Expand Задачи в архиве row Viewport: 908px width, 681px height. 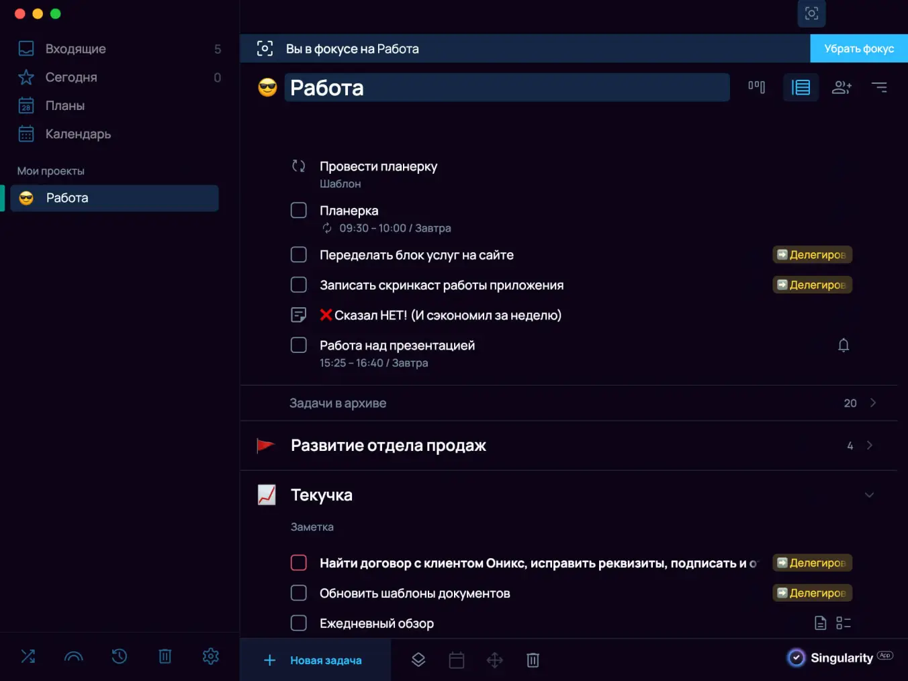pyautogui.click(x=872, y=403)
